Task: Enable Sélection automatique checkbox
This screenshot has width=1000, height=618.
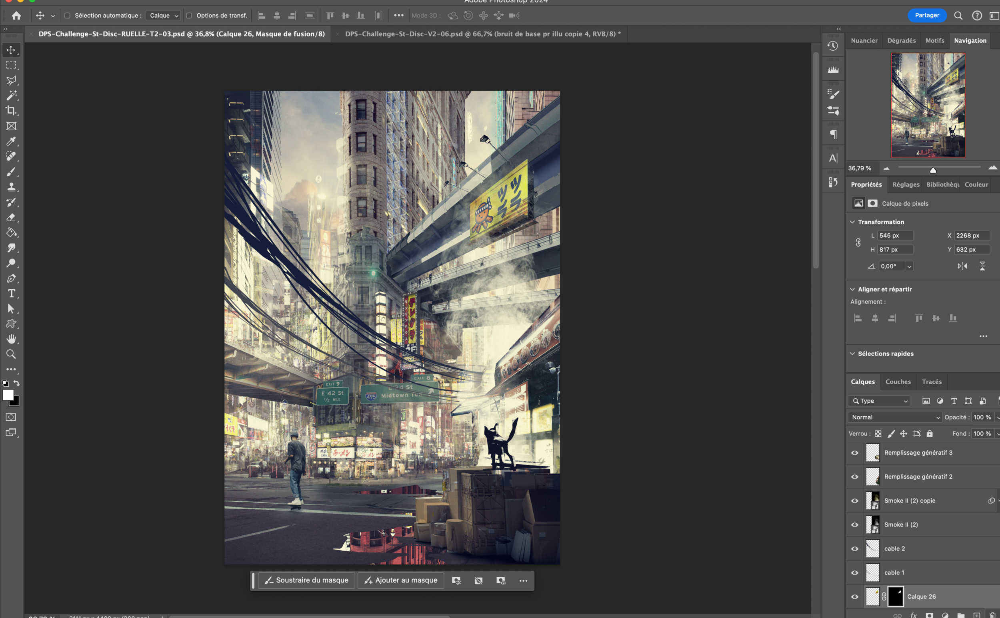Action: pos(68,16)
